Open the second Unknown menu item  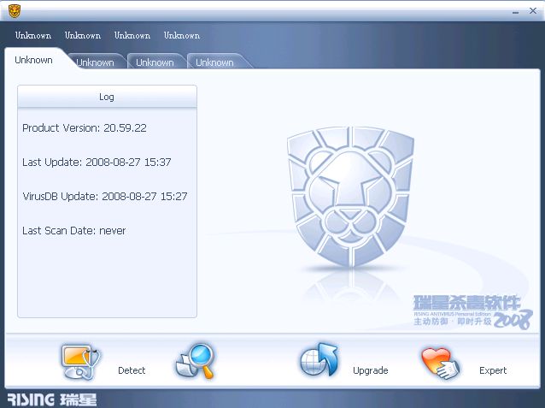click(83, 36)
